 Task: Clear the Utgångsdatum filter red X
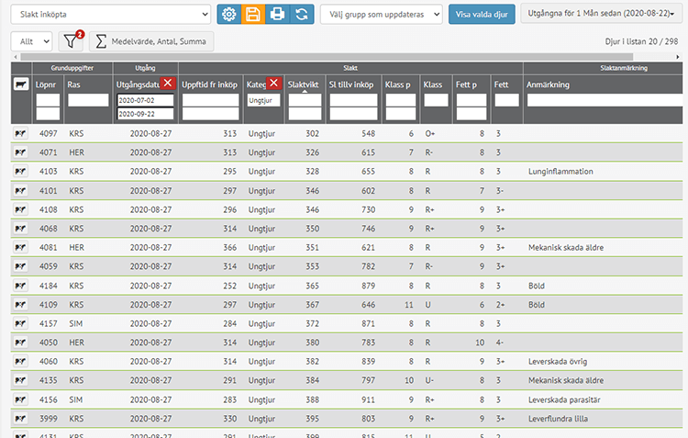[167, 84]
